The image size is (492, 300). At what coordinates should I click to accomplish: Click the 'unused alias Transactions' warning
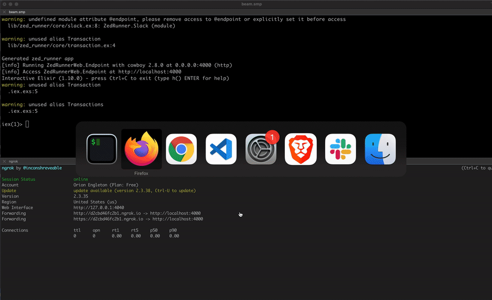point(52,104)
